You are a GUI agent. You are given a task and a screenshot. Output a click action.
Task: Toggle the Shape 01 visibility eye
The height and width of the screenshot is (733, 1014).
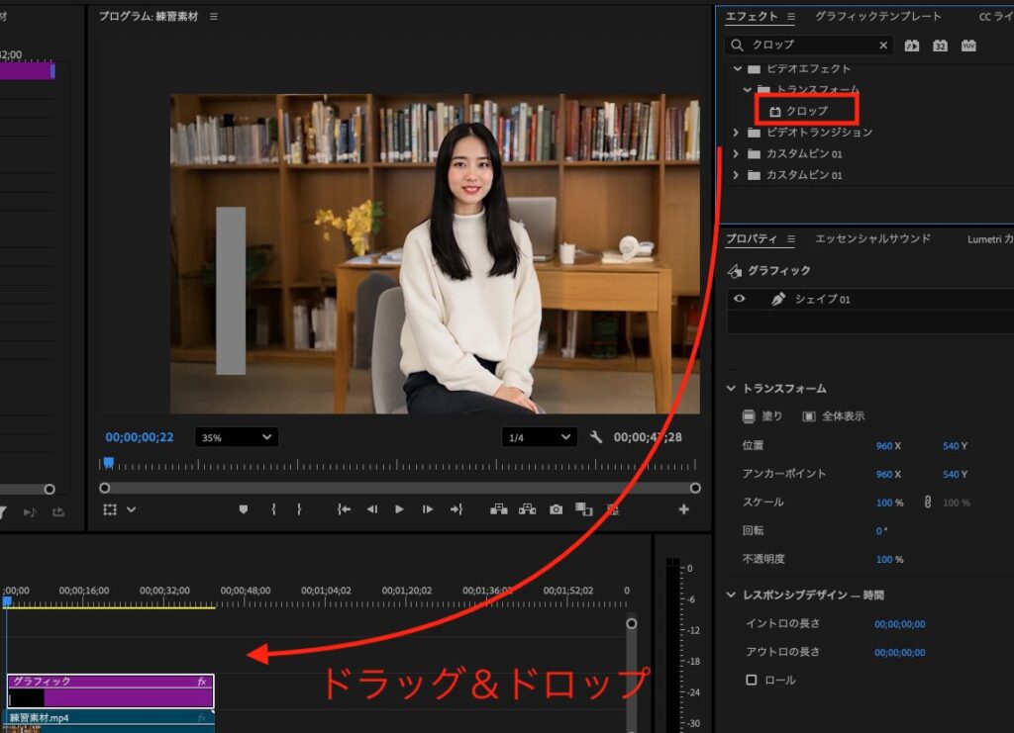(x=738, y=299)
